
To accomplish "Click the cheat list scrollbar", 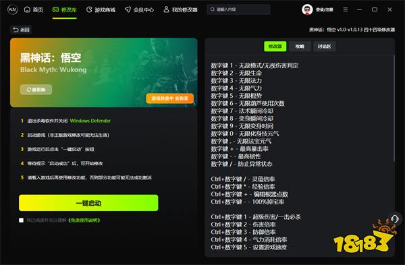I will tap(394, 109).
